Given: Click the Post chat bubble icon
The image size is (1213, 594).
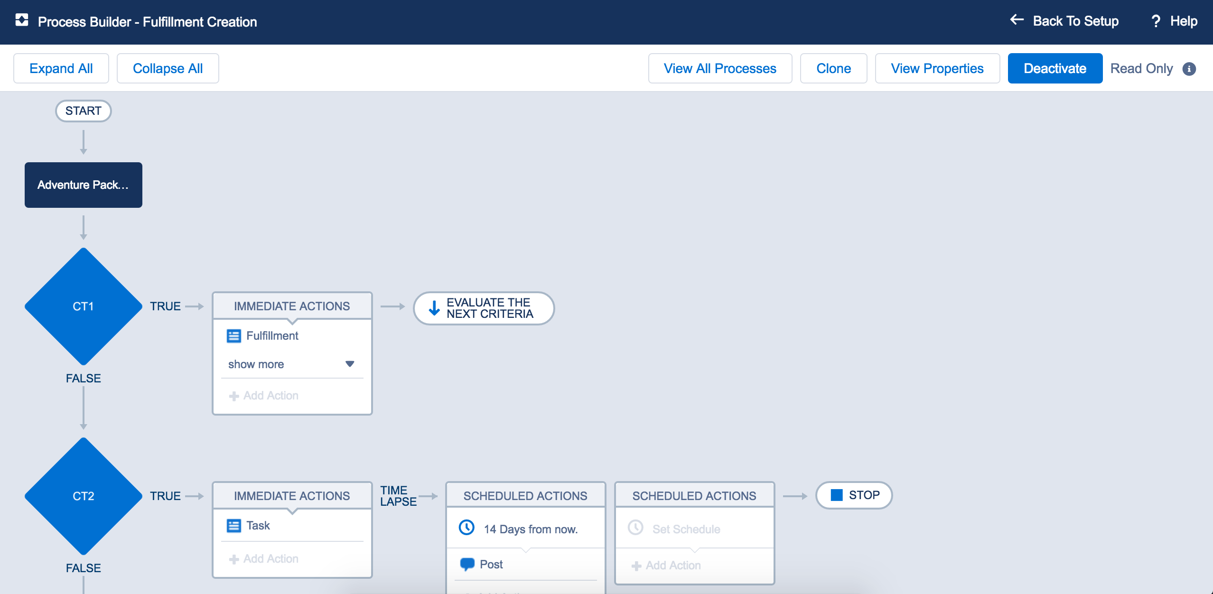Looking at the screenshot, I should 467,564.
